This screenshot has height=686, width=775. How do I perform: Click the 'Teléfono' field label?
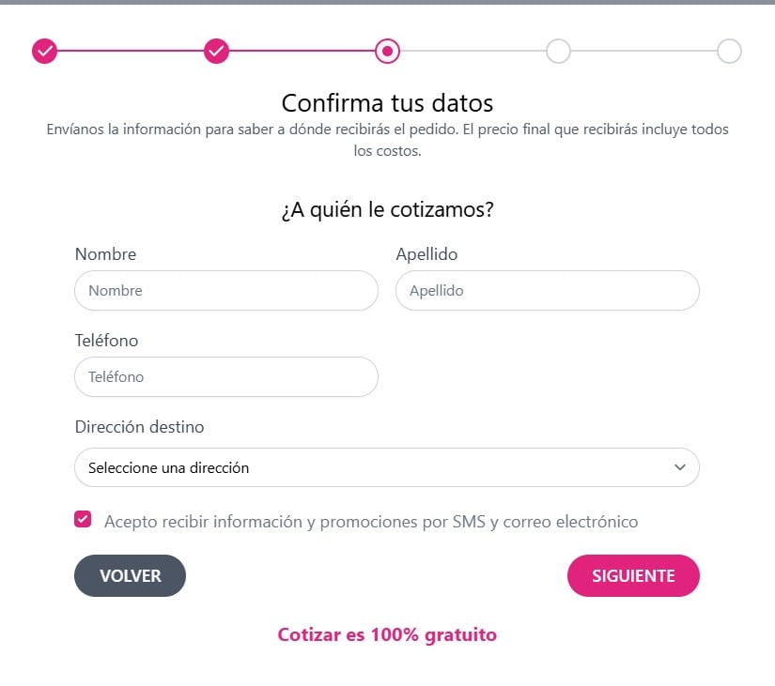(x=106, y=341)
